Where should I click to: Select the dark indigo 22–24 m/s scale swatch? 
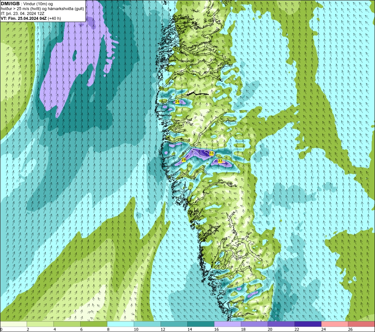point(308,324)
